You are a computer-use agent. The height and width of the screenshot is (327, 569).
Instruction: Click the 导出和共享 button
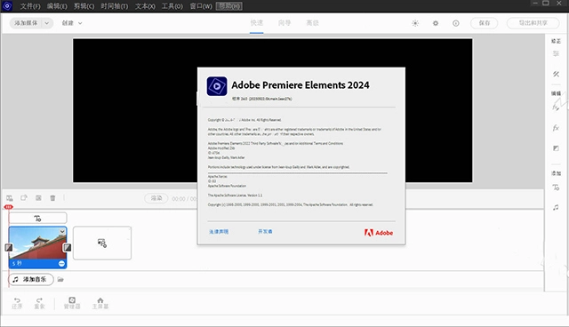(x=533, y=23)
